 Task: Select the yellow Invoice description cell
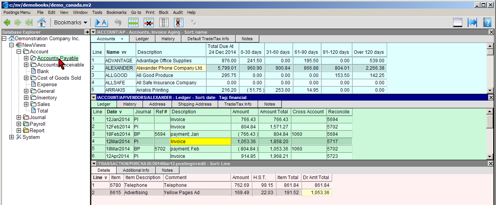pyautogui.click(x=200, y=142)
